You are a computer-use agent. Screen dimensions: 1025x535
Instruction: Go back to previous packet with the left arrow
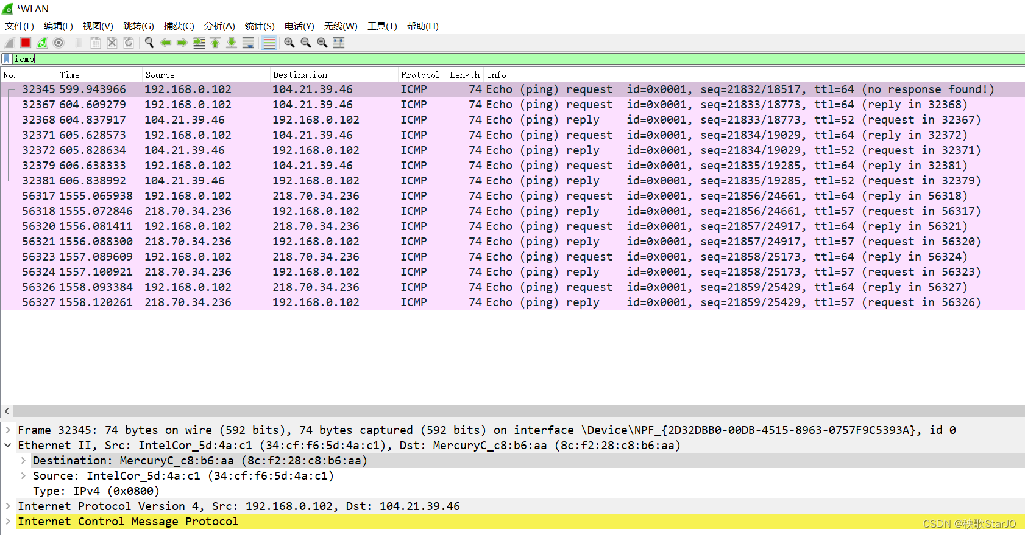165,43
